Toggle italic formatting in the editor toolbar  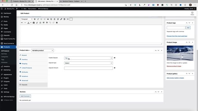click(x=38, y=19)
